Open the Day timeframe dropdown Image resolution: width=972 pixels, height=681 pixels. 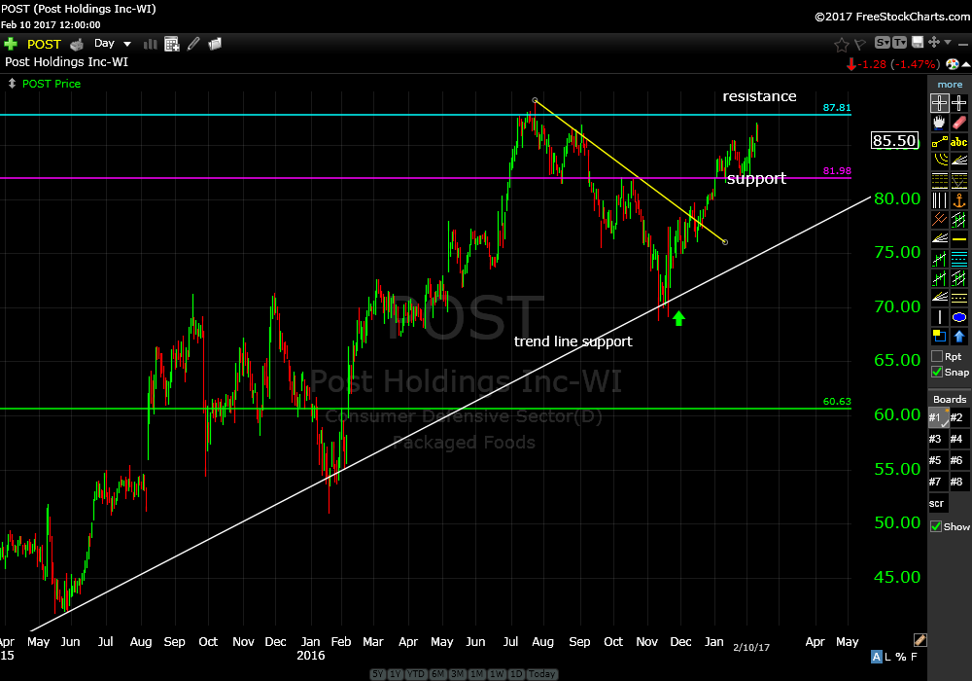(x=113, y=44)
